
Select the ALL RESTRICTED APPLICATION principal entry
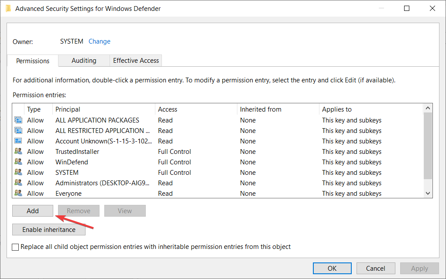pyautogui.click(x=103, y=131)
